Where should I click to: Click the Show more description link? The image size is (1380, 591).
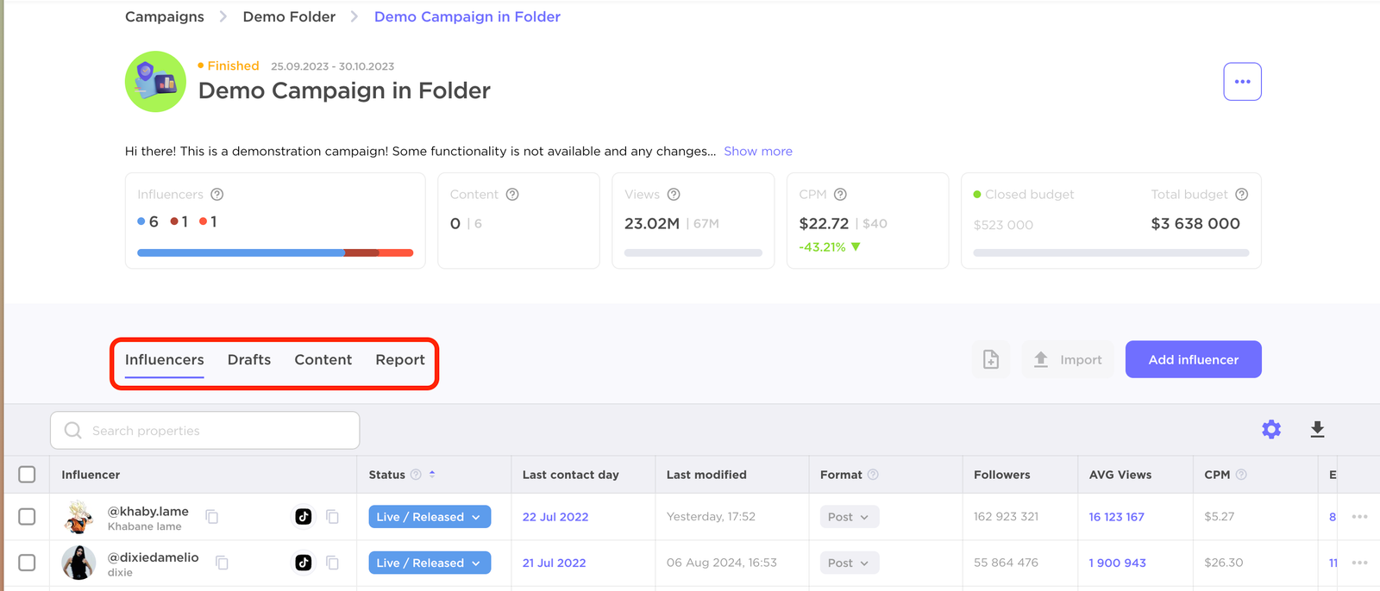point(757,151)
